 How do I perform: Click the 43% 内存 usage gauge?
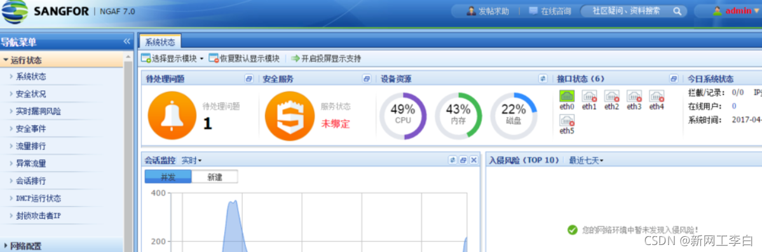click(x=458, y=116)
